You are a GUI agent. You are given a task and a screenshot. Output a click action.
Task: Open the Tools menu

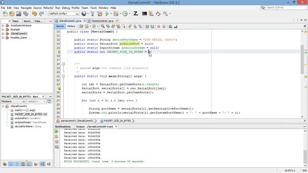pos(93,8)
